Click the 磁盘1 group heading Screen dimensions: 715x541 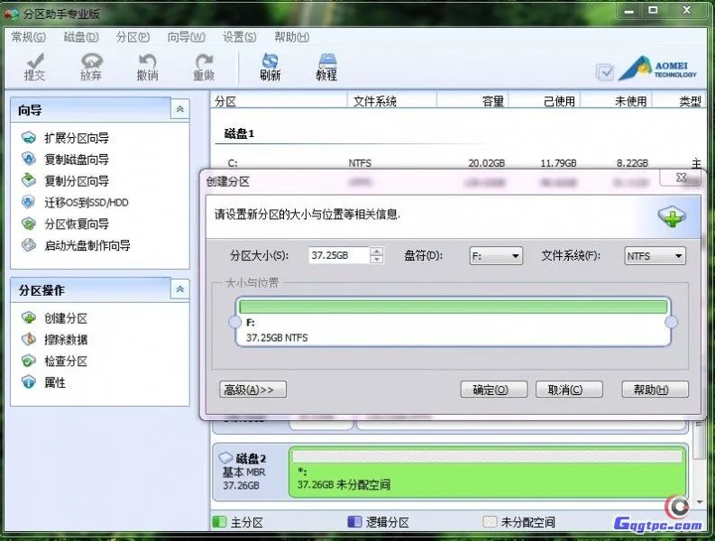pos(239,133)
